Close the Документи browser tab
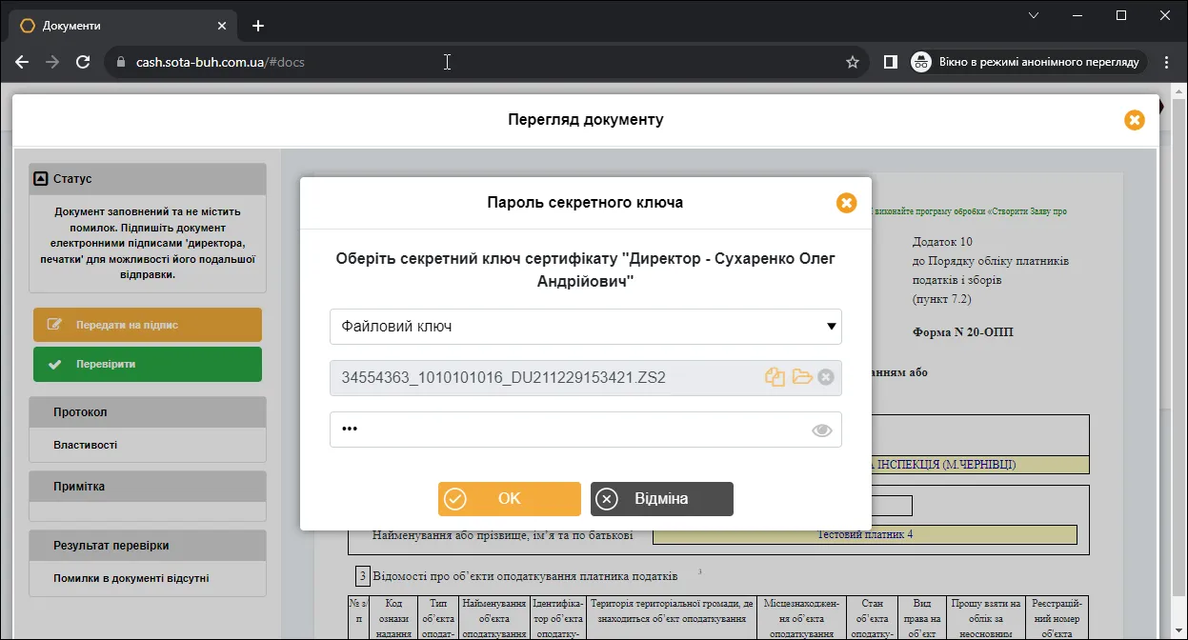 [221, 26]
